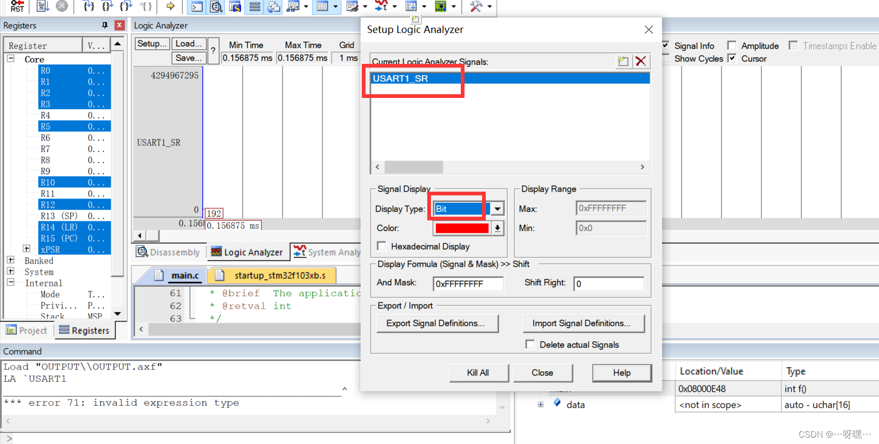Screen dimensions: 879x444
Task: Open the startup_stm32f103xb.s editor tab
Action: point(273,275)
